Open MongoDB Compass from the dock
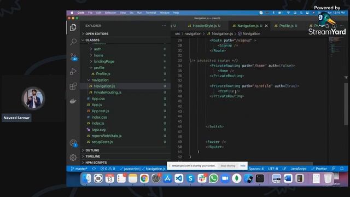350x197 pixels. 237,178
